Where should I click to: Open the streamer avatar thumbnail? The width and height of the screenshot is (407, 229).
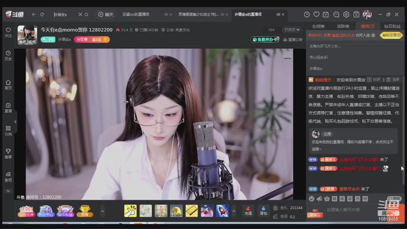tap(27, 35)
